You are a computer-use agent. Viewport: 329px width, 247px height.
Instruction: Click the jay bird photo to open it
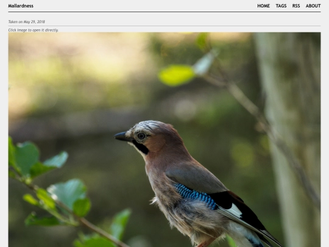[x=164, y=140]
